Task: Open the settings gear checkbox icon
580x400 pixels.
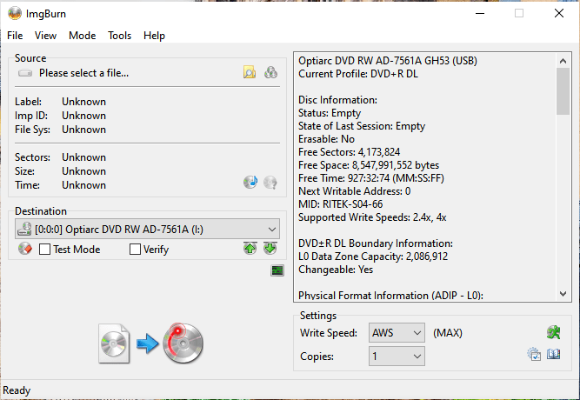Action: coord(534,354)
